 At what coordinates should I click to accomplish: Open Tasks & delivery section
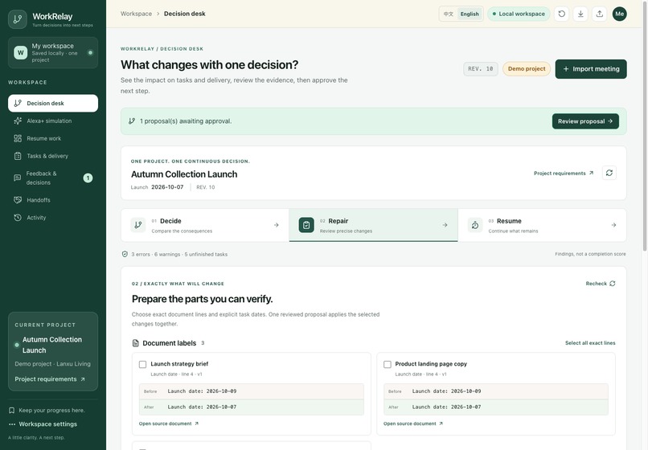(x=53, y=156)
